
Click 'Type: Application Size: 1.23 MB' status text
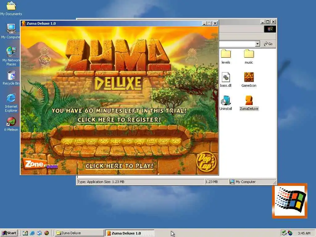[101, 182]
